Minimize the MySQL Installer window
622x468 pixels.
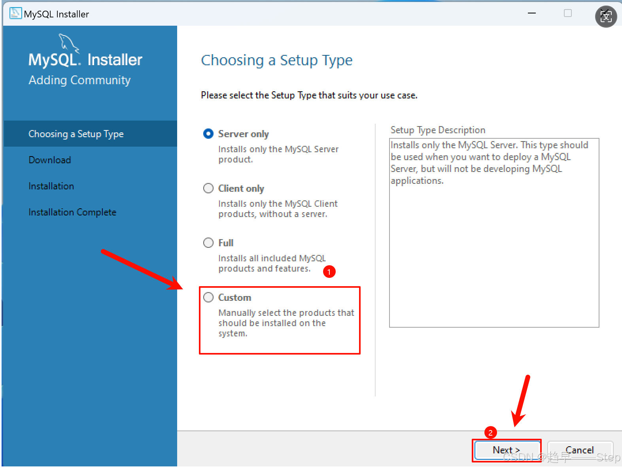[x=532, y=13]
